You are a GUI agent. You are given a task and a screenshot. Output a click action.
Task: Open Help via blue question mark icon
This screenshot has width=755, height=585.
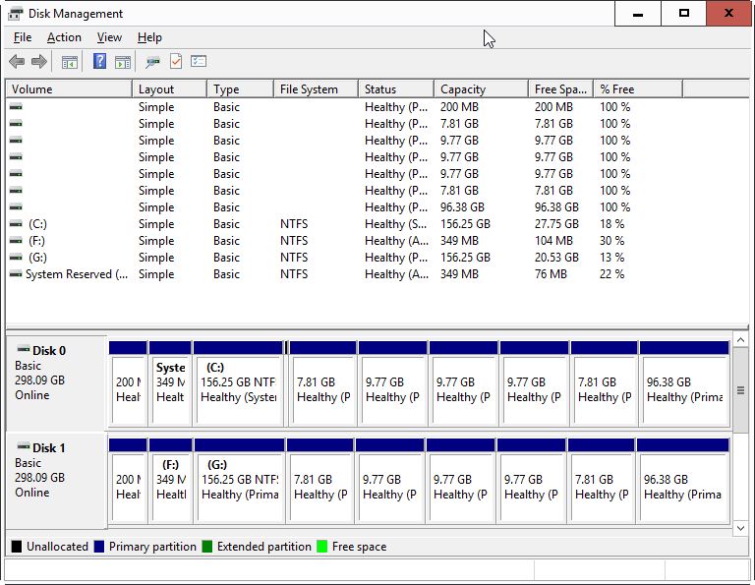(x=99, y=61)
